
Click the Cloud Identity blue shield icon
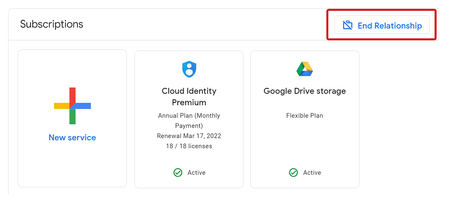click(x=189, y=69)
